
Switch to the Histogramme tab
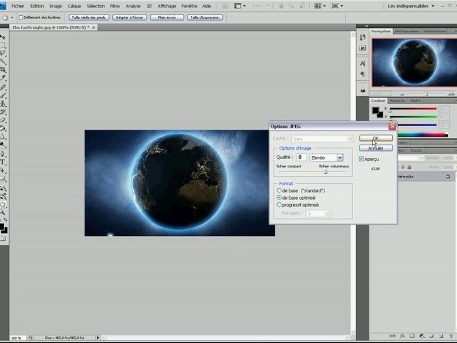[407, 31]
